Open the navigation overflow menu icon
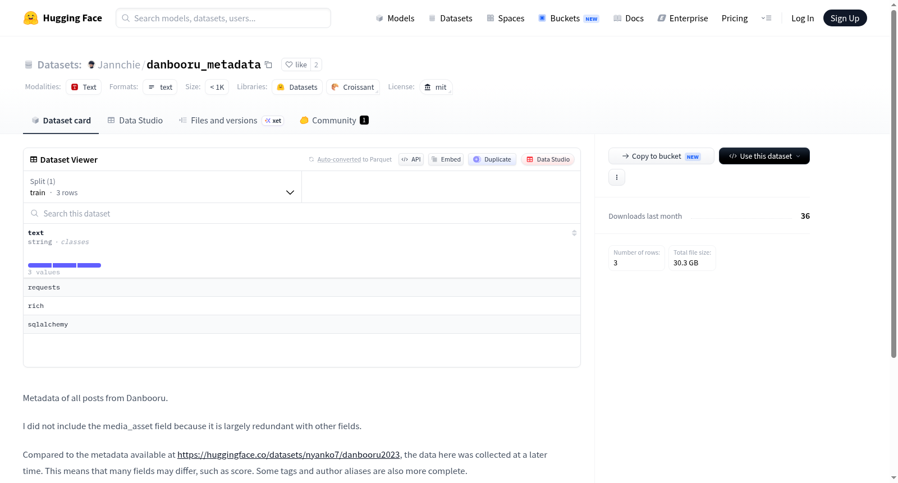Image resolution: width=898 pixels, height=483 pixels. (767, 18)
